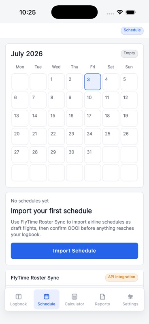The image size is (149, 324).
Task: Pick July 26 on the calendar
Action: [129, 136]
